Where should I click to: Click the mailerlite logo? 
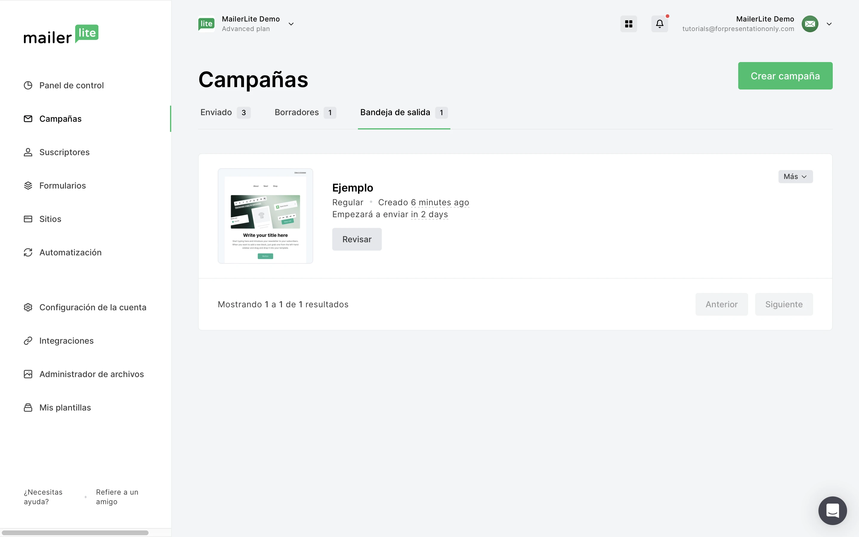(61, 34)
